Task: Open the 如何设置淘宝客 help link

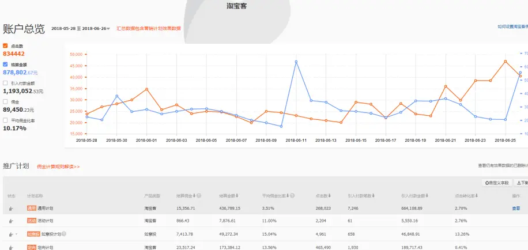Action: 512,26
